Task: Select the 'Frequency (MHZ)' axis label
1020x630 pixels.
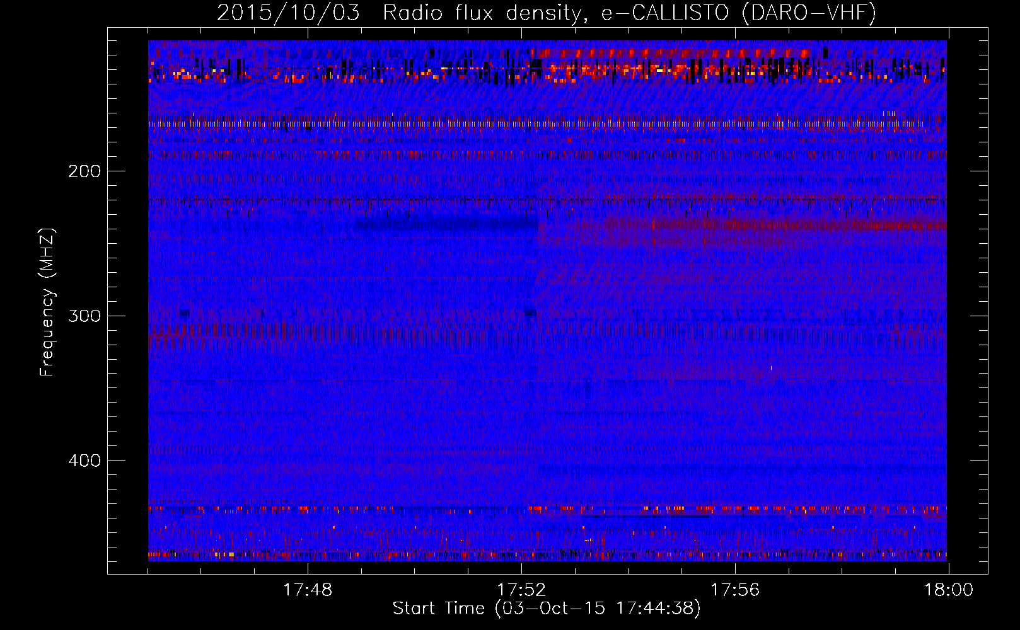Action: [47, 302]
